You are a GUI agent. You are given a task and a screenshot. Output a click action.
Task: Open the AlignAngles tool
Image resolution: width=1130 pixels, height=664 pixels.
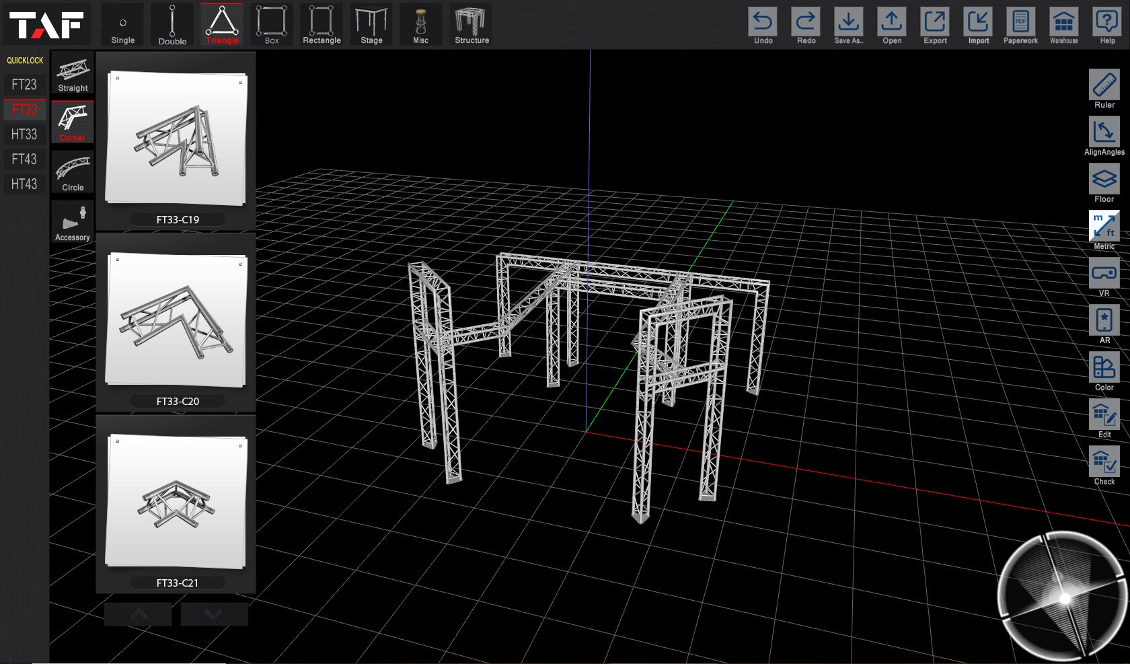click(x=1104, y=132)
